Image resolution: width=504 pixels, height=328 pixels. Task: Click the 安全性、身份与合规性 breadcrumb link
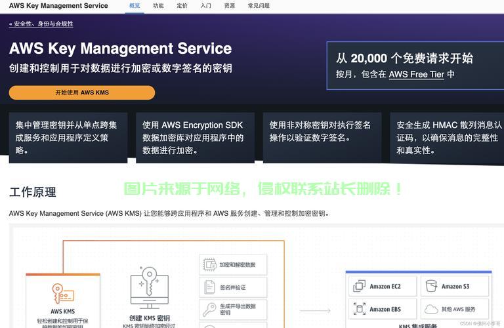pos(41,24)
